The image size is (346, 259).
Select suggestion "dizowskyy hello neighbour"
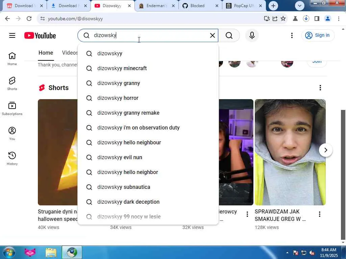click(x=148, y=143)
